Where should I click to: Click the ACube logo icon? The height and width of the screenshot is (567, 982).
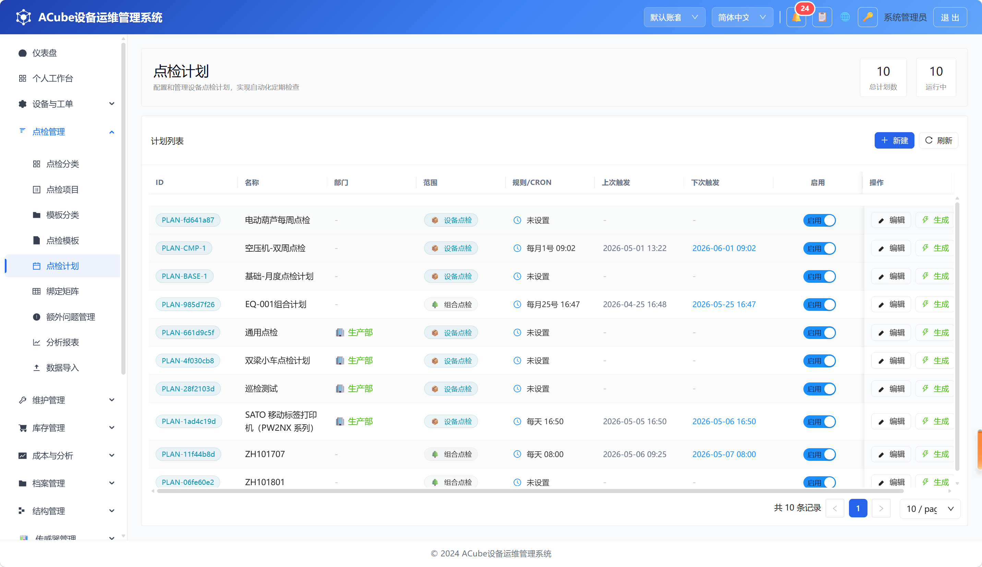click(23, 17)
